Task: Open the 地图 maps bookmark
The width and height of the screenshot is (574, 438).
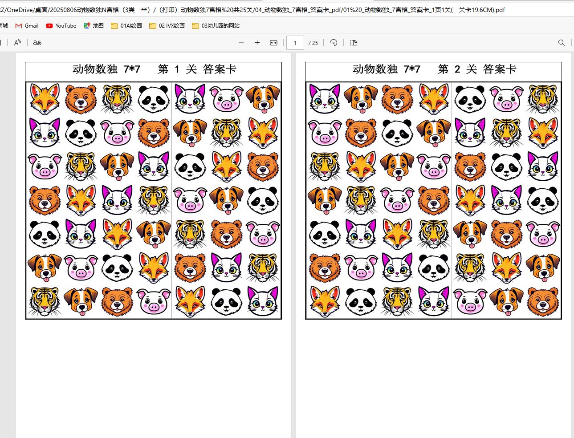Action: [94, 26]
